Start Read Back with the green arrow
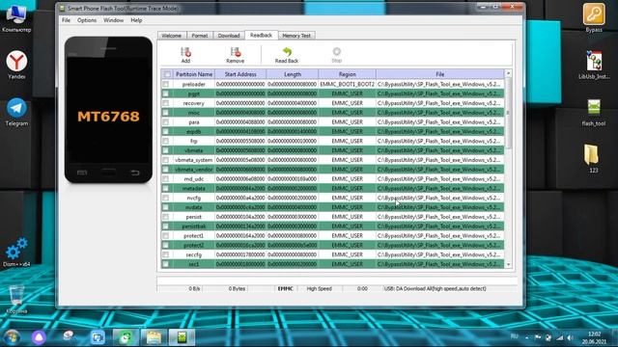This screenshot has width=618, height=347. tap(287, 52)
